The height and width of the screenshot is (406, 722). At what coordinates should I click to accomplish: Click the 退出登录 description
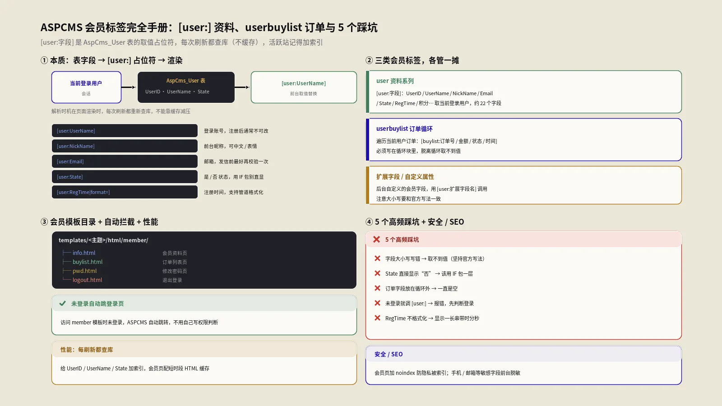pyautogui.click(x=172, y=280)
